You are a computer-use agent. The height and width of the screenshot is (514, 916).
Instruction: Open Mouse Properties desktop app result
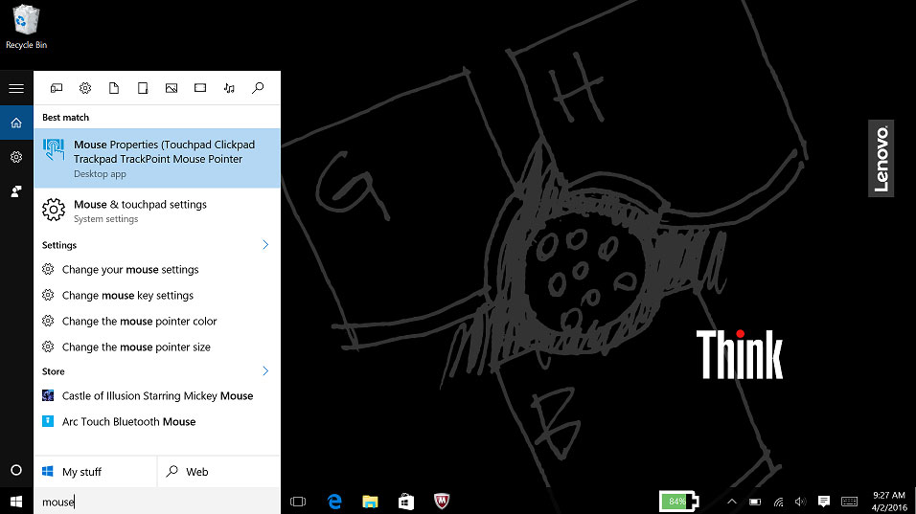point(157,158)
